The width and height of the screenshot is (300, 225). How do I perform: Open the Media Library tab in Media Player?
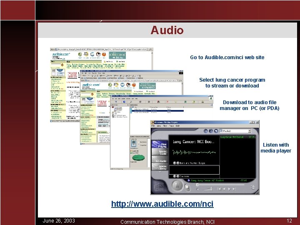pos(160,167)
